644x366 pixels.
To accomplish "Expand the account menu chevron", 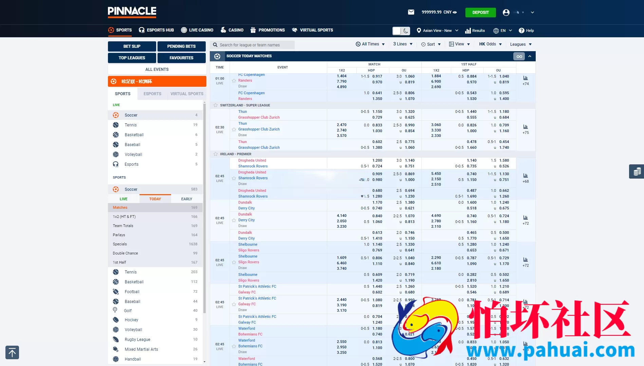I will click(x=532, y=13).
